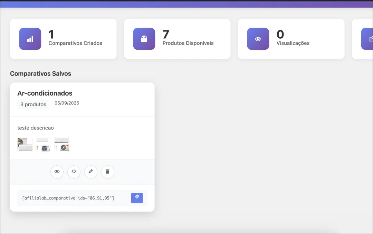Viewport: 373px width, 234px height.
Task: Preview the Ar-condicionados comparativo with the eye button
Action: (x=57, y=172)
